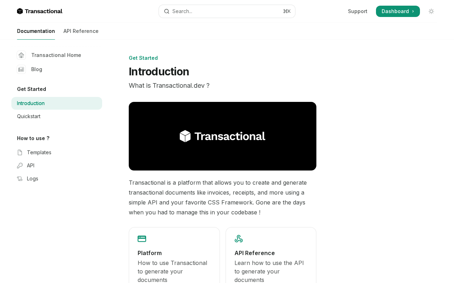Click the Templates file icon
This screenshot has height=283, width=454.
click(x=20, y=152)
